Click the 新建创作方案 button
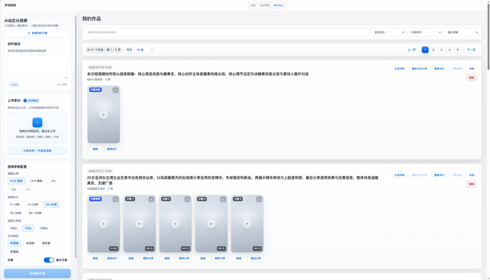 (37, 33)
